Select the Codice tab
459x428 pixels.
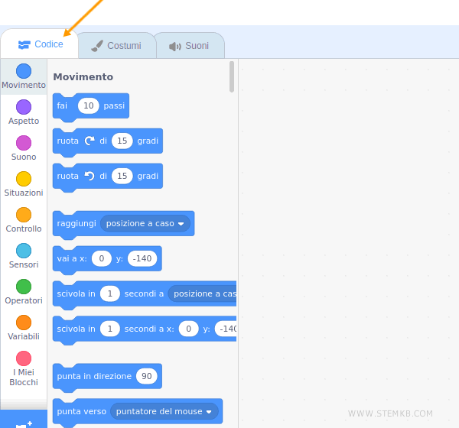pyautogui.click(x=41, y=44)
